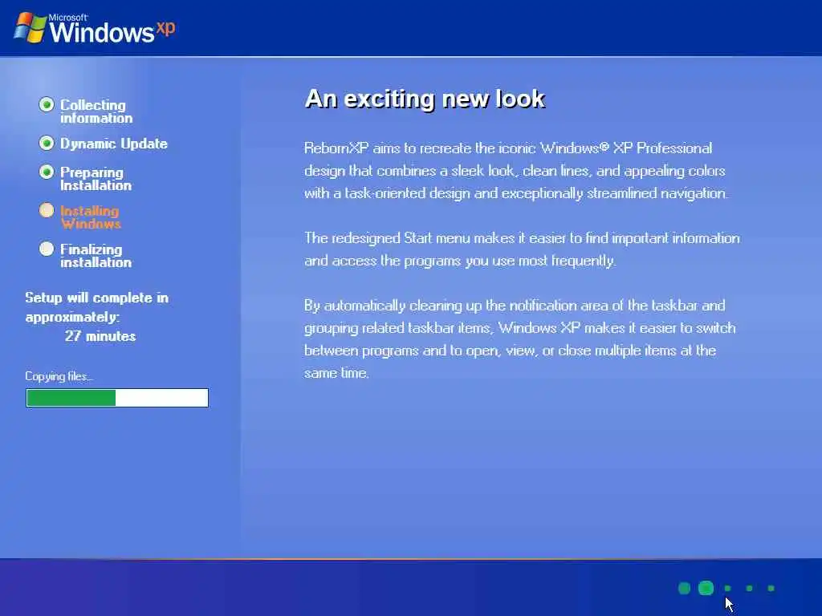This screenshot has width=822, height=616.
Task: Click the large highlighted second indicator dot
Action: coord(706,588)
